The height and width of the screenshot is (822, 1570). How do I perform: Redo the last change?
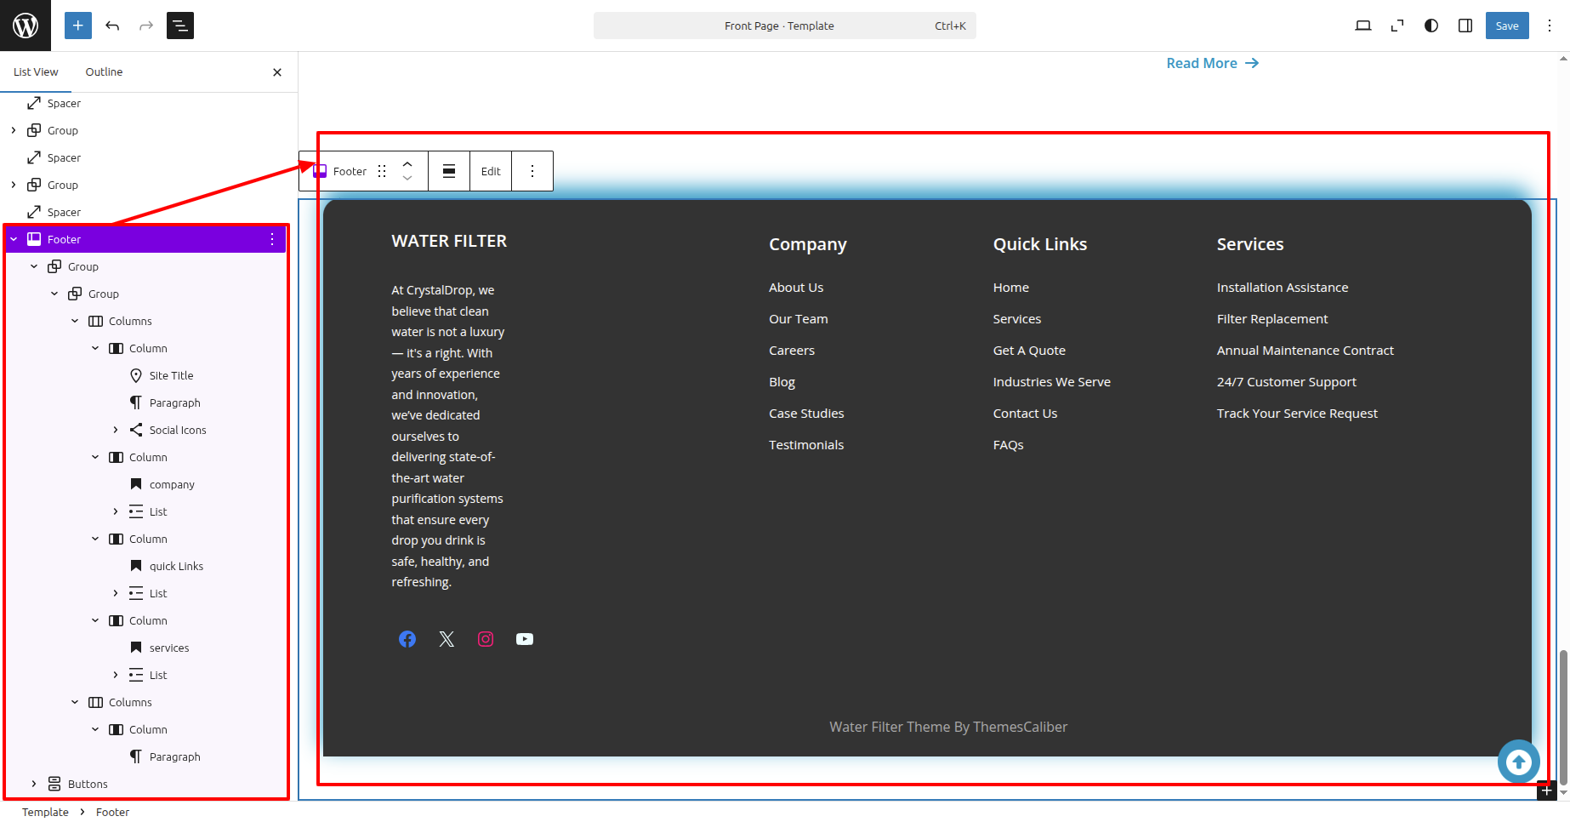point(146,26)
